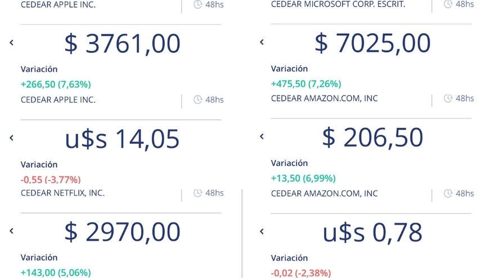The image size is (495, 278).
Task: Click chevron left of $ 2970,00
Action: [11, 231]
